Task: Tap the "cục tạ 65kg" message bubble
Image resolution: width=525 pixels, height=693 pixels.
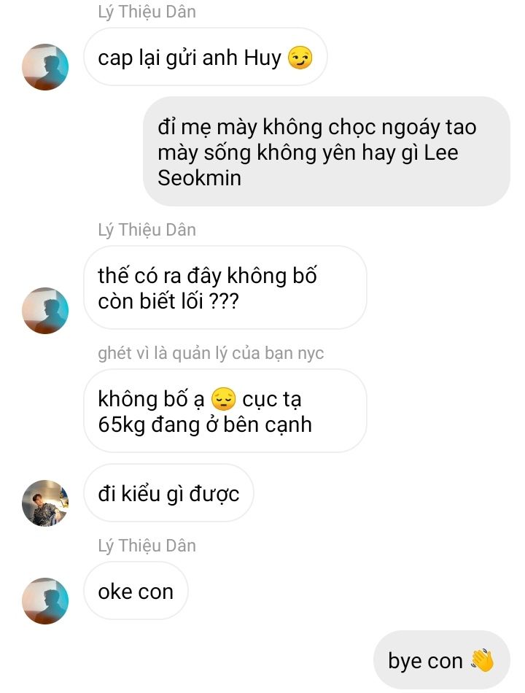Action: click(x=225, y=411)
